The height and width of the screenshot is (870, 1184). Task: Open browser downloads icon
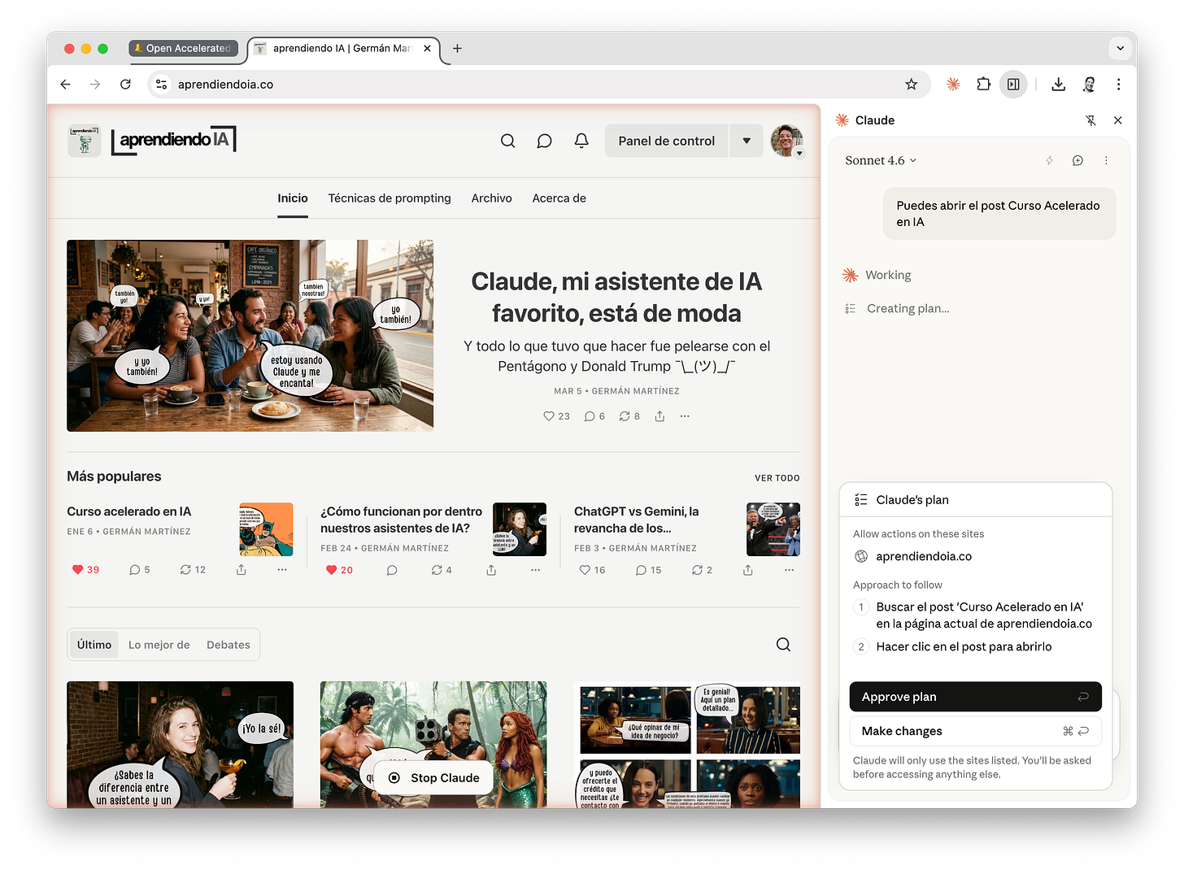click(1058, 84)
